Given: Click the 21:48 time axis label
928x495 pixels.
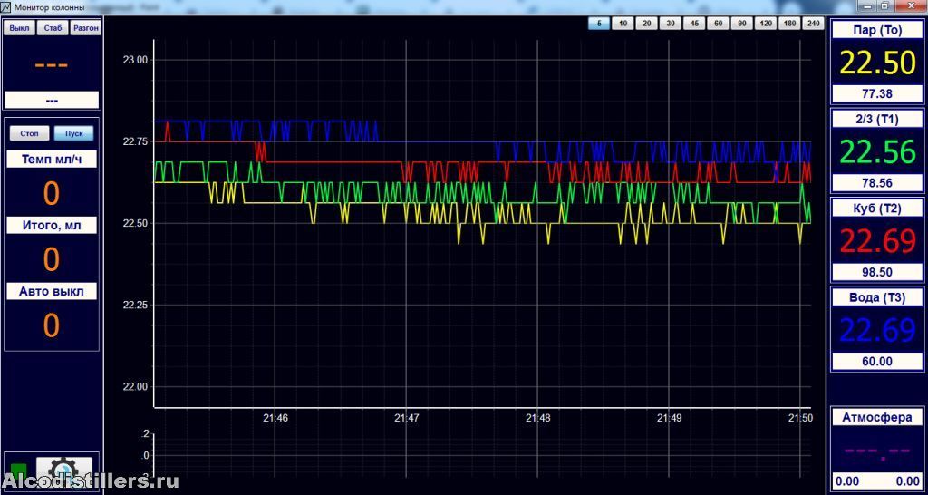Looking at the screenshot, I should point(537,418).
